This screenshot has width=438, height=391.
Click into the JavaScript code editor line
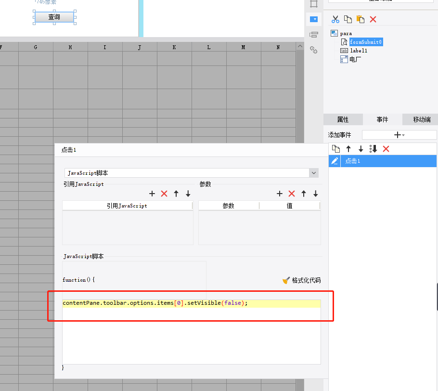click(x=193, y=303)
